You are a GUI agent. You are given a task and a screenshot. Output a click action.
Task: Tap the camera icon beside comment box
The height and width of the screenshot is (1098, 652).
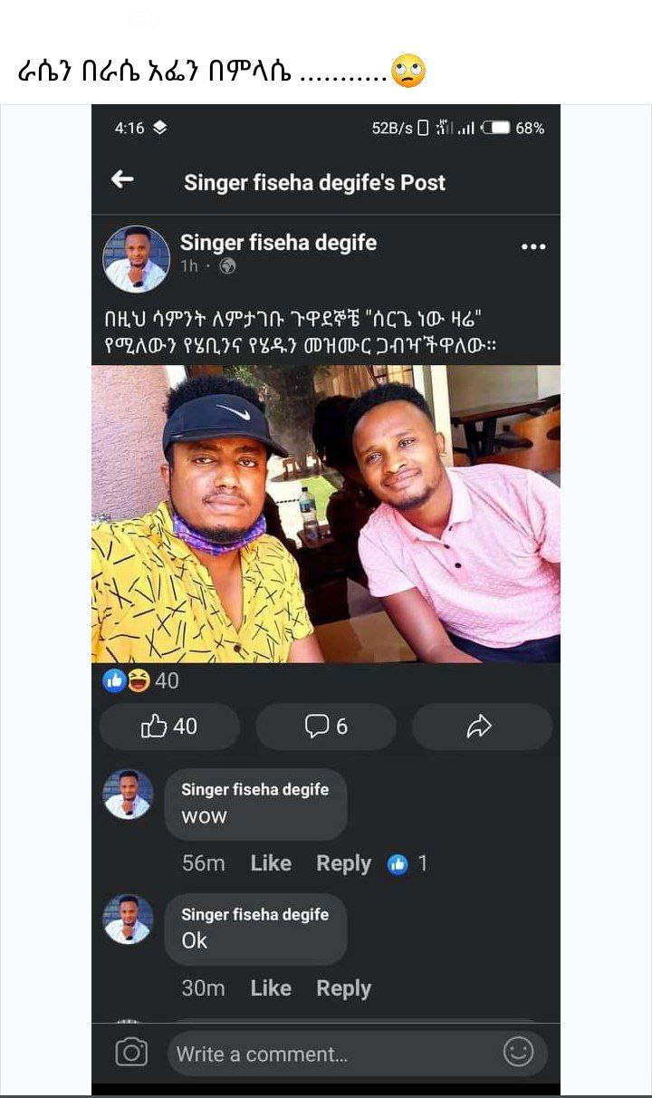[131, 1053]
